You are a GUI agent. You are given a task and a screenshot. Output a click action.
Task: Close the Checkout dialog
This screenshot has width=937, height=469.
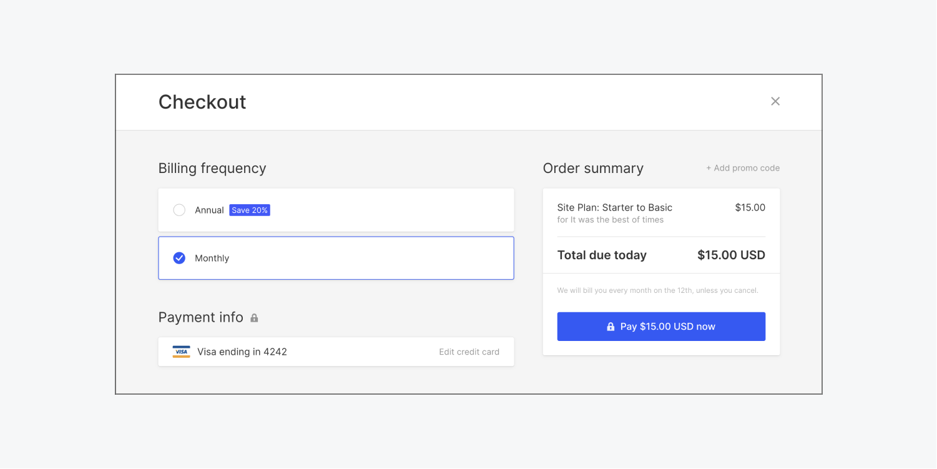coord(775,101)
